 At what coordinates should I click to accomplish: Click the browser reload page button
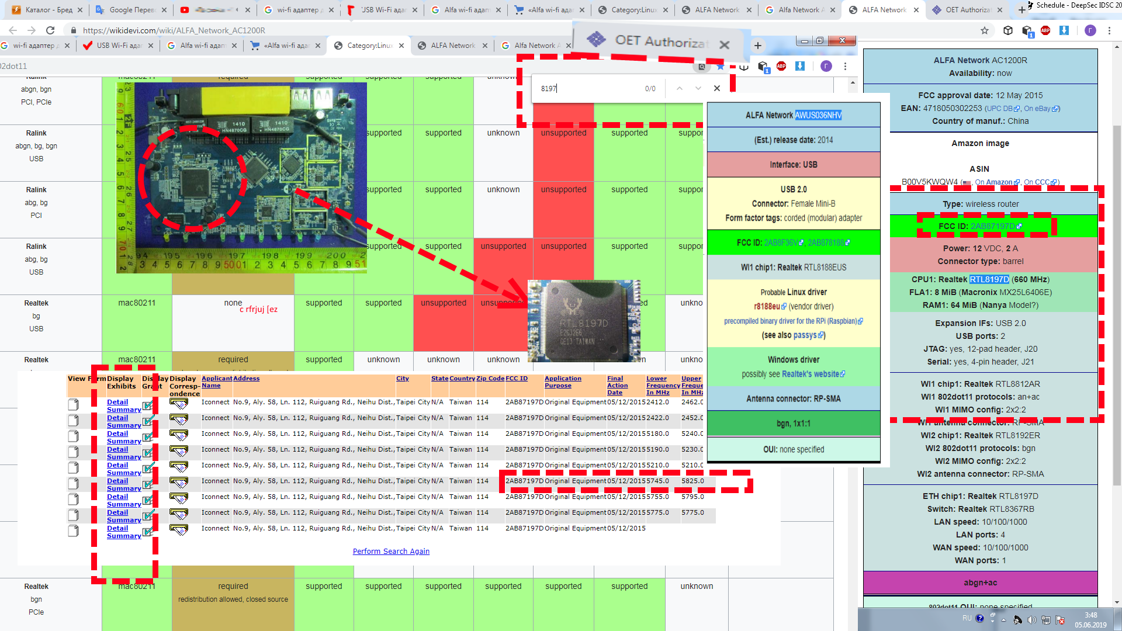click(x=50, y=30)
